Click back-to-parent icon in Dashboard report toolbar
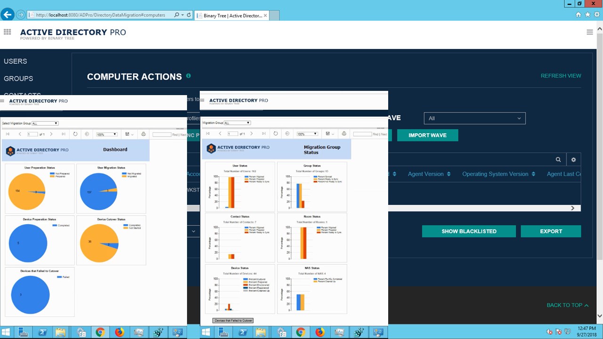Viewport: 603px width, 339px height. [87, 134]
